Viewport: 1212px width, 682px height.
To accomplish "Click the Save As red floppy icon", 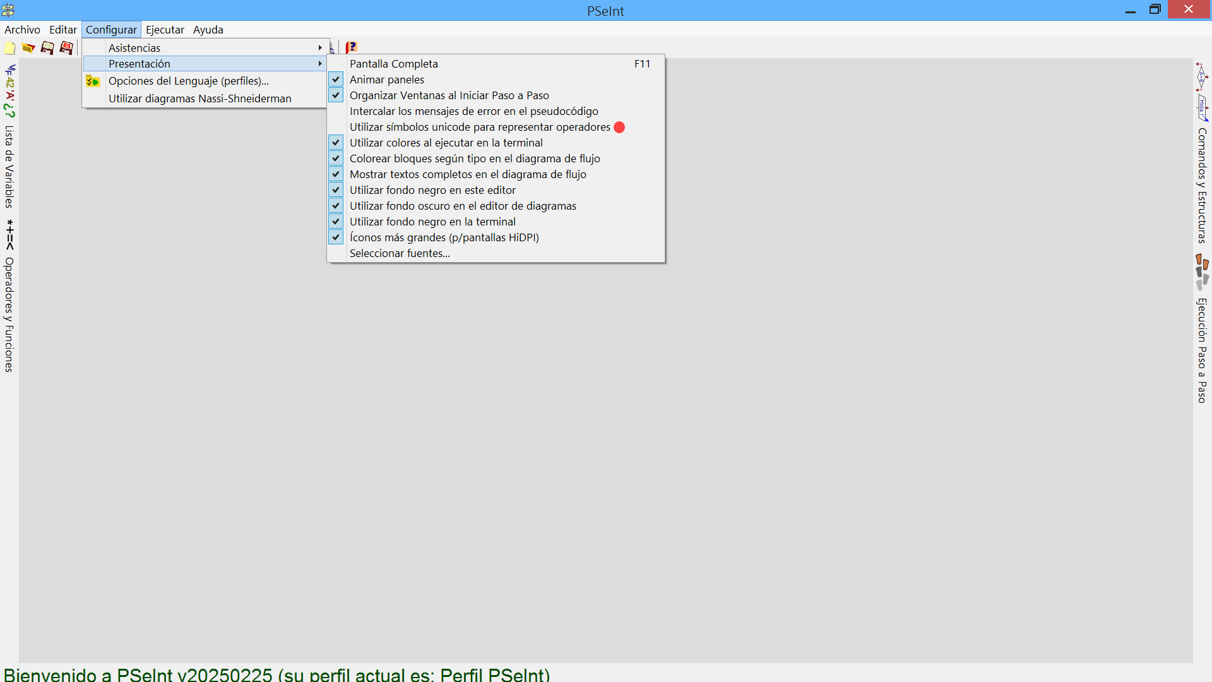I will click(66, 48).
